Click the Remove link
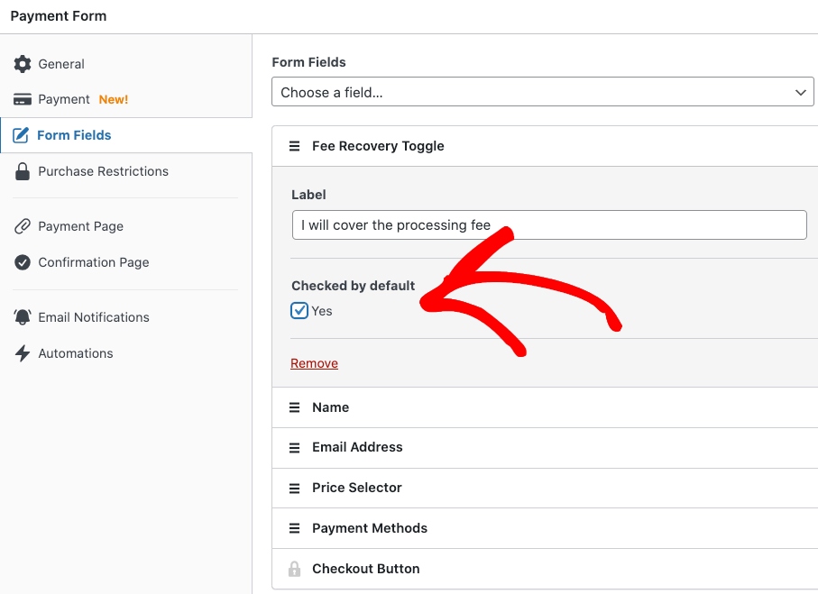The width and height of the screenshot is (818, 594). 314,363
